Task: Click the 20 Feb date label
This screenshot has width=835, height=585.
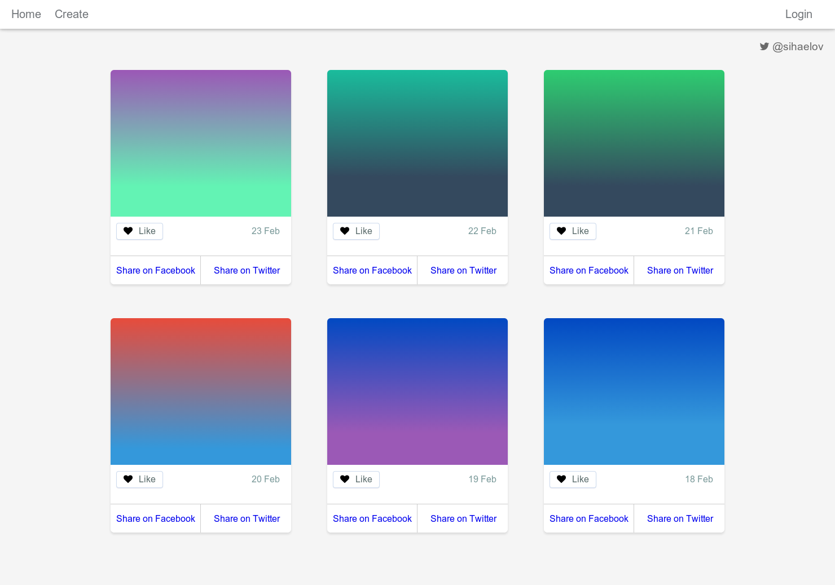Action: 266,479
